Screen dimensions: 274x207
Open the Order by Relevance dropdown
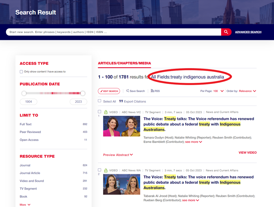point(247,91)
